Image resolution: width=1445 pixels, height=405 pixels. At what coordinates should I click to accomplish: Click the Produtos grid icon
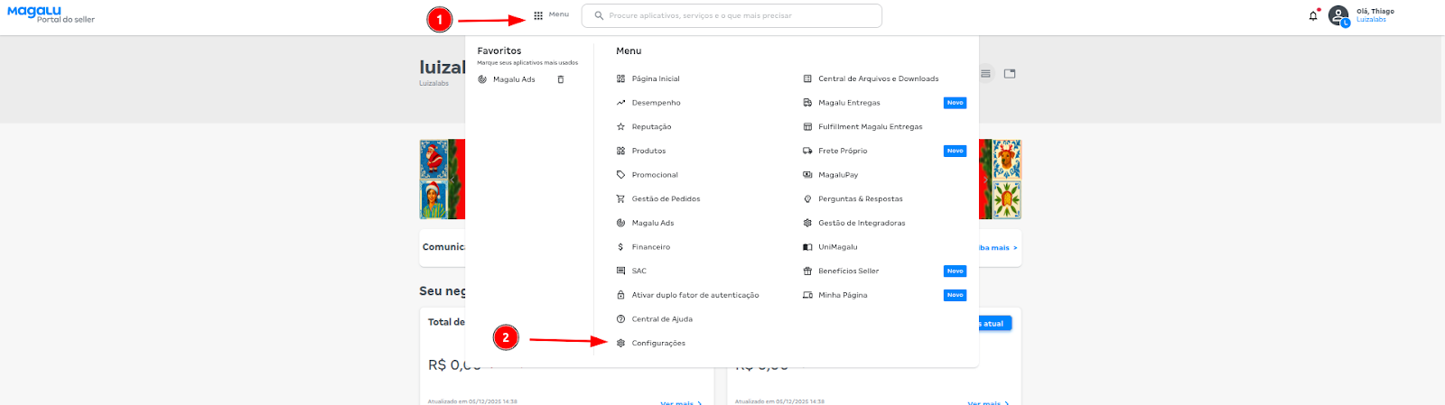click(x=620, y=151)
